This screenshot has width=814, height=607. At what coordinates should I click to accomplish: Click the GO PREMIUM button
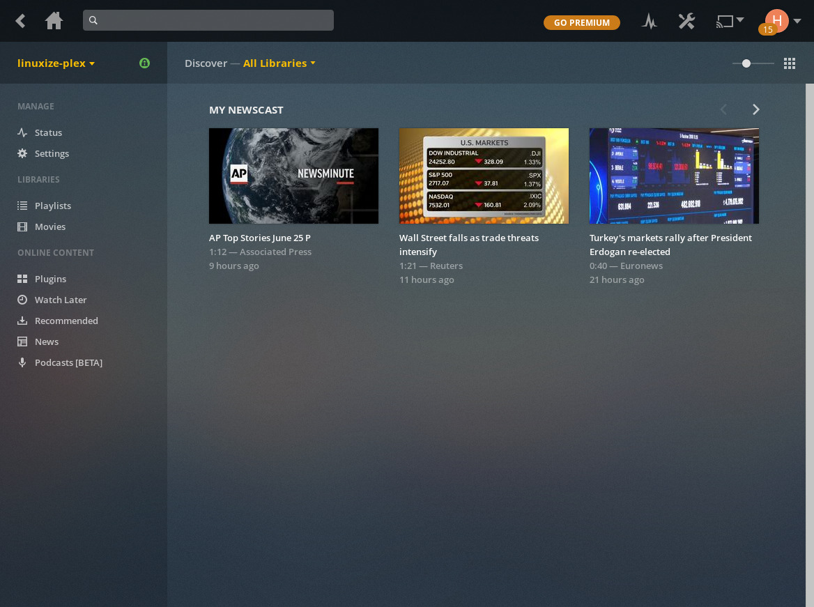[x=581, y=22]
